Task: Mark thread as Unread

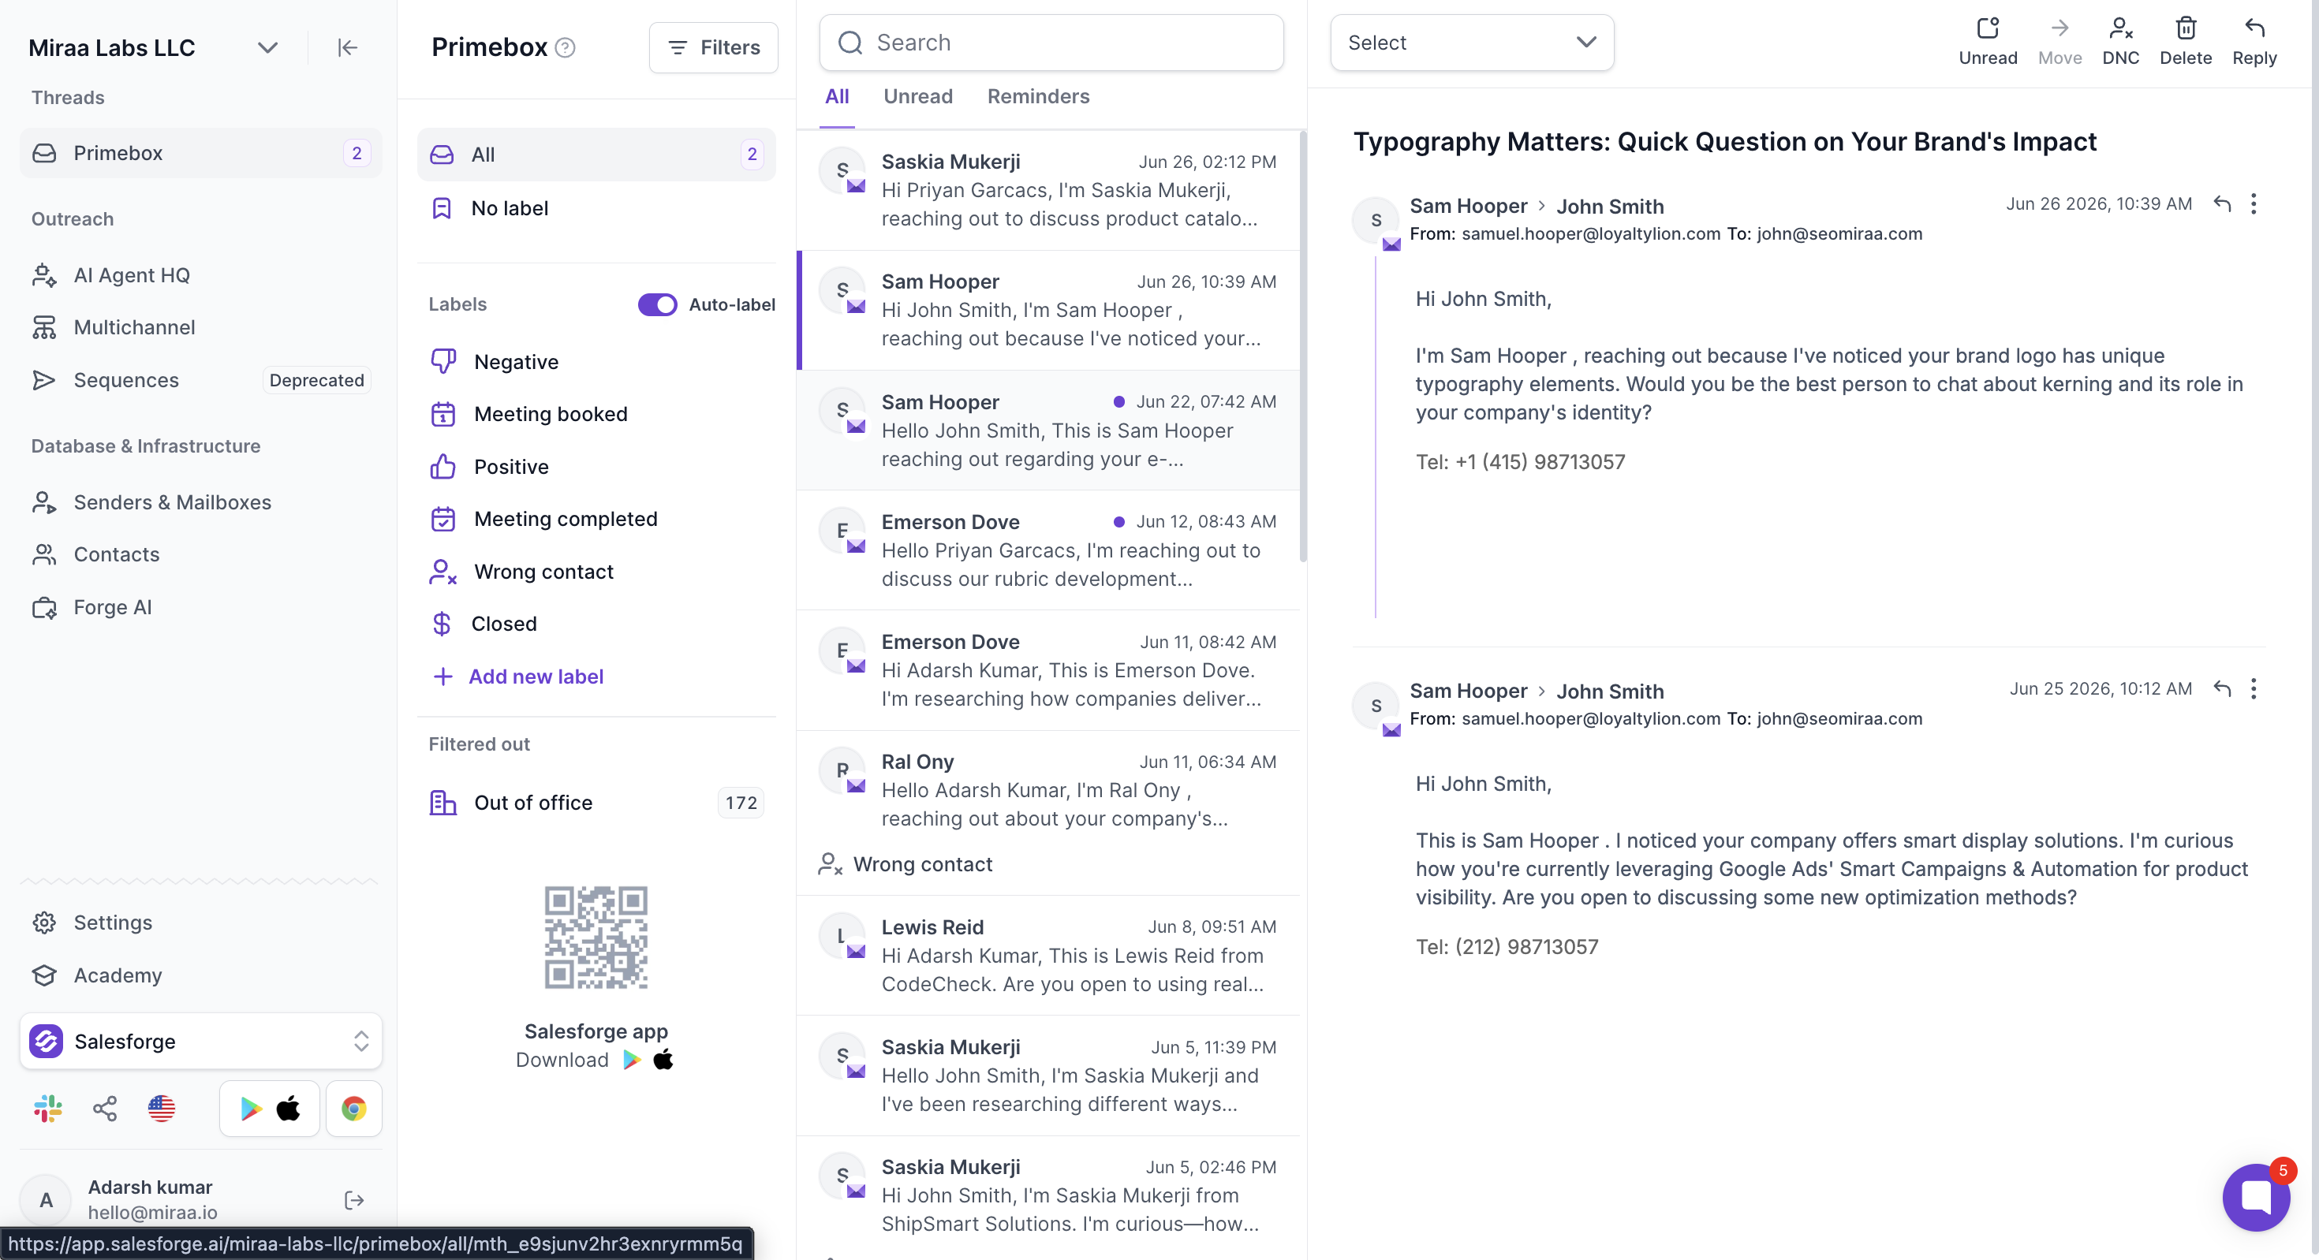Action: pyautogui.click(x=1988, y=42)
